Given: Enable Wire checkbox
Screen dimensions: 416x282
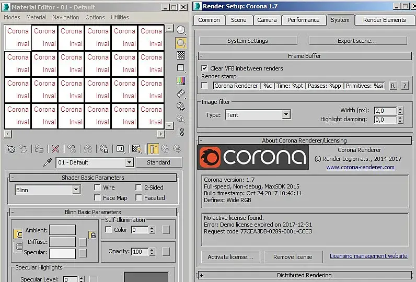Looking at the screenshot, I should coord(97,187).
